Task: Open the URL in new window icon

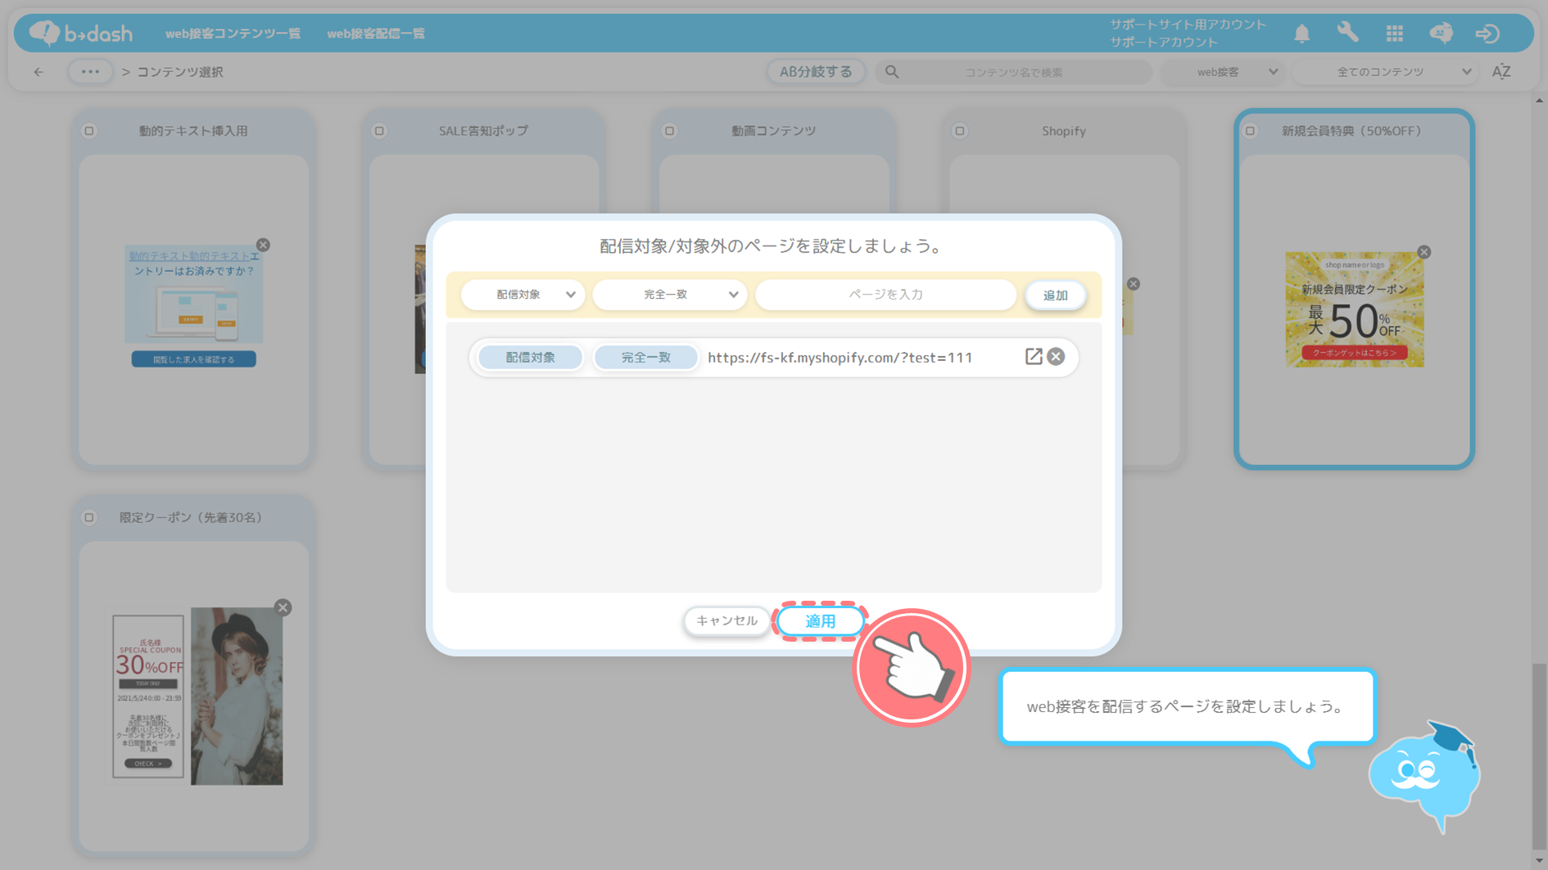Action: pyautogui.click(x=1033, y=357)
